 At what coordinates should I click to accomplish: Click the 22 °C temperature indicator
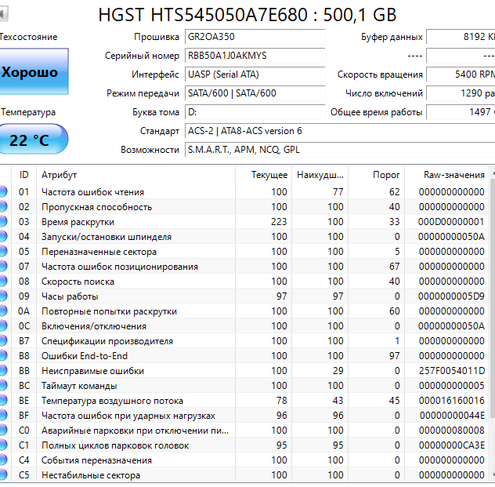point(33,140)
